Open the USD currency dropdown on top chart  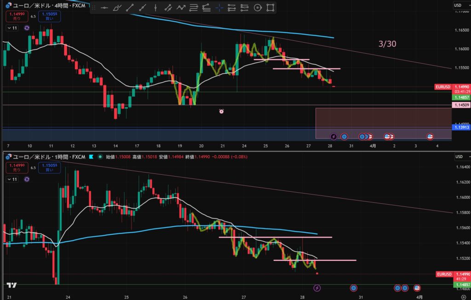click(x=458, y=5)
